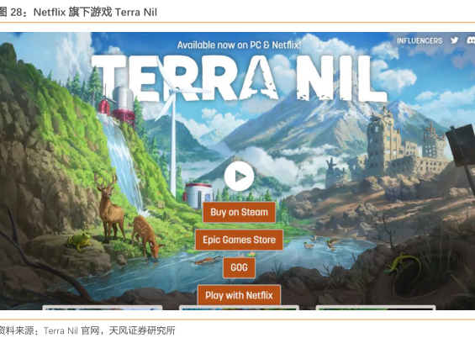This screenshot has width=475, height=338.
Task: Click the TERRA NIL title logo
Action: pyautogui.click(x=239, y=78)
